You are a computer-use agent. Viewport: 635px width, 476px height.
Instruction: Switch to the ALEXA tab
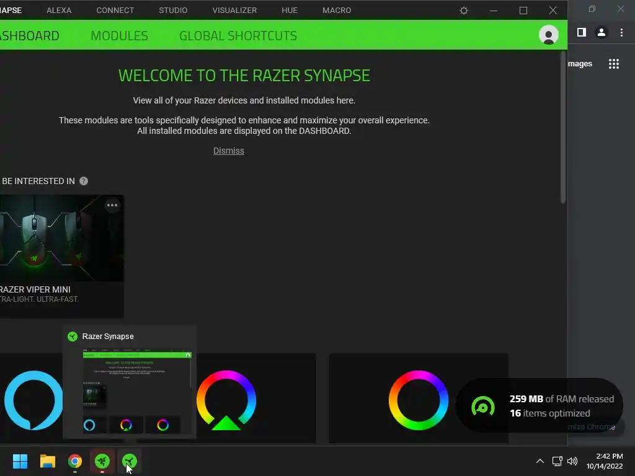tap(59, 11)
